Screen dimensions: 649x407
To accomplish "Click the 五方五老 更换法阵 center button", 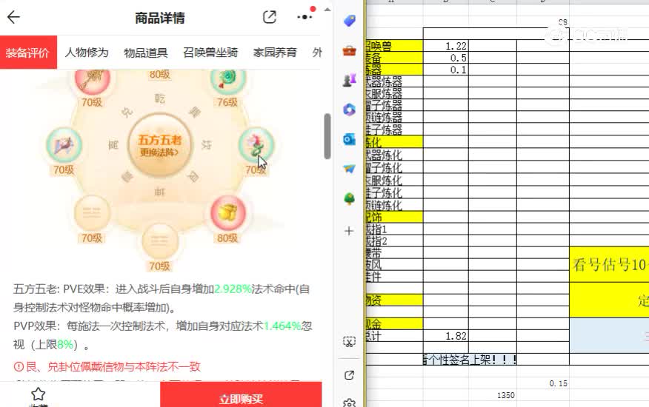I will tap(159, 145).
